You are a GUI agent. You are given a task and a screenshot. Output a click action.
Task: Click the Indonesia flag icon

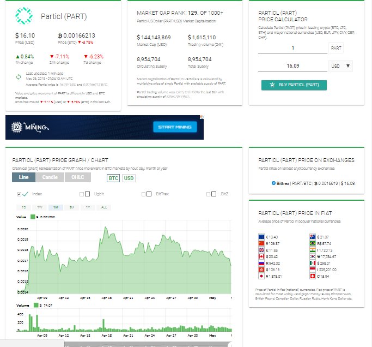[x=313, y=270]
